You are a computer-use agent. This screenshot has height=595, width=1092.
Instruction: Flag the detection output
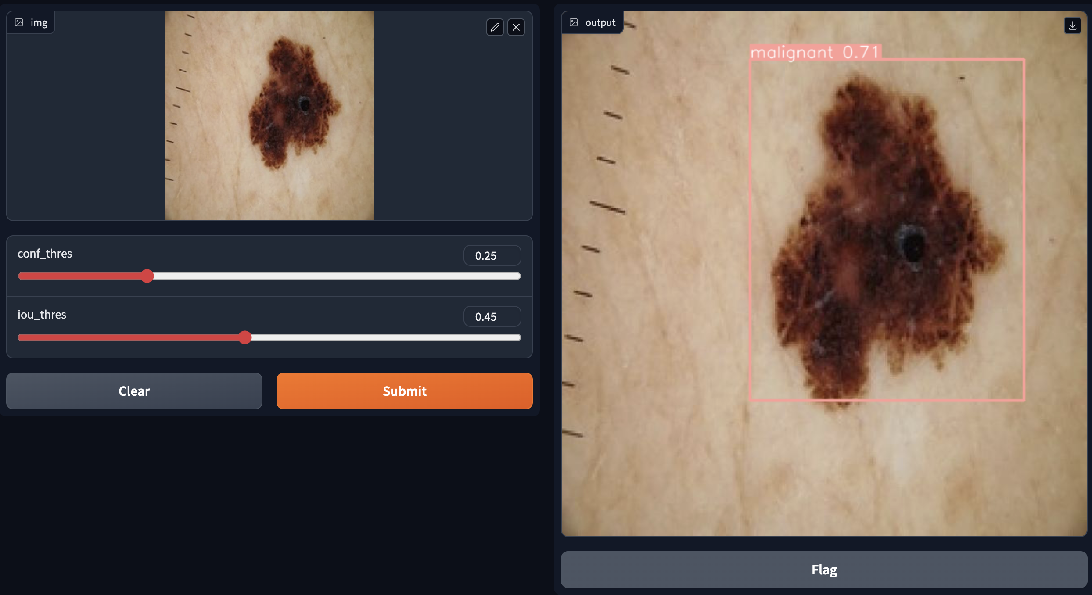point(824,570)
